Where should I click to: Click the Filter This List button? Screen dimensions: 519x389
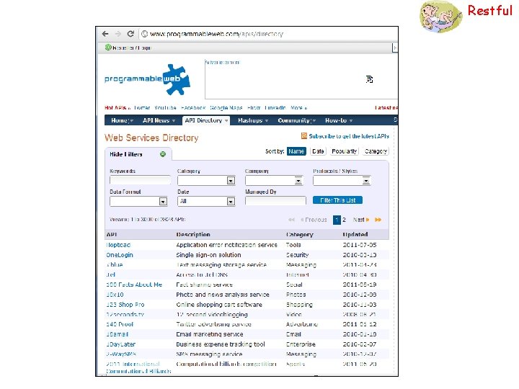coord(337,200)
